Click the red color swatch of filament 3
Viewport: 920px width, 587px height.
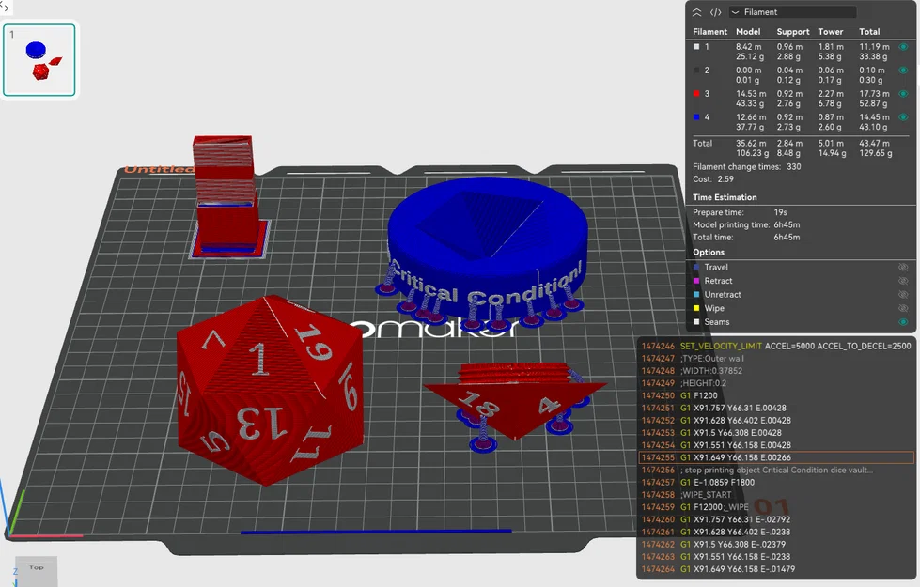point(696,93)
